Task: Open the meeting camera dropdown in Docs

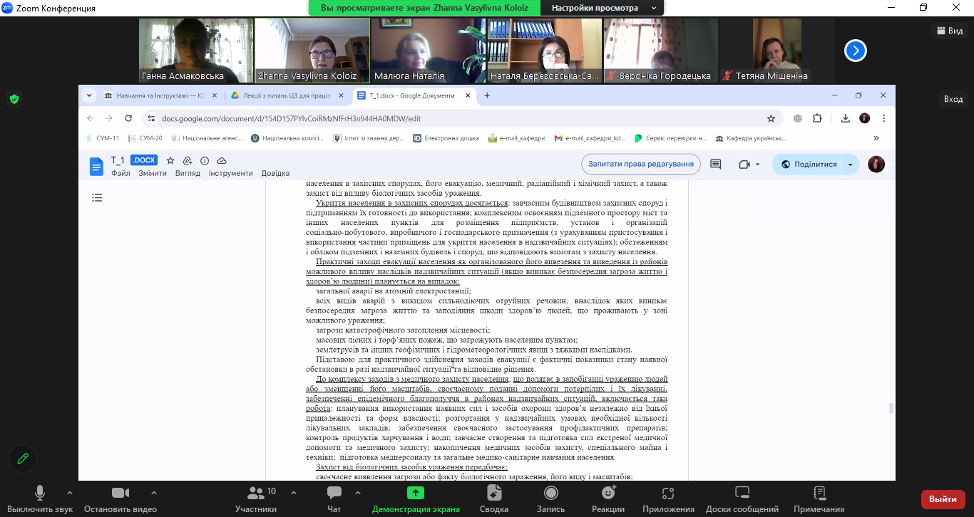Action: click(x=749, y=164)
